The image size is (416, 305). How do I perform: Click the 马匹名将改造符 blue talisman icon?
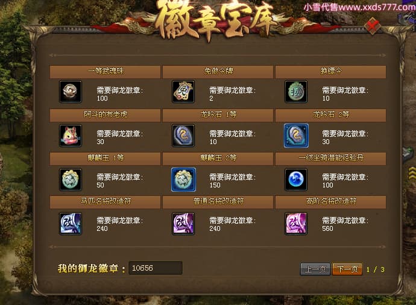tap(71, 224)
